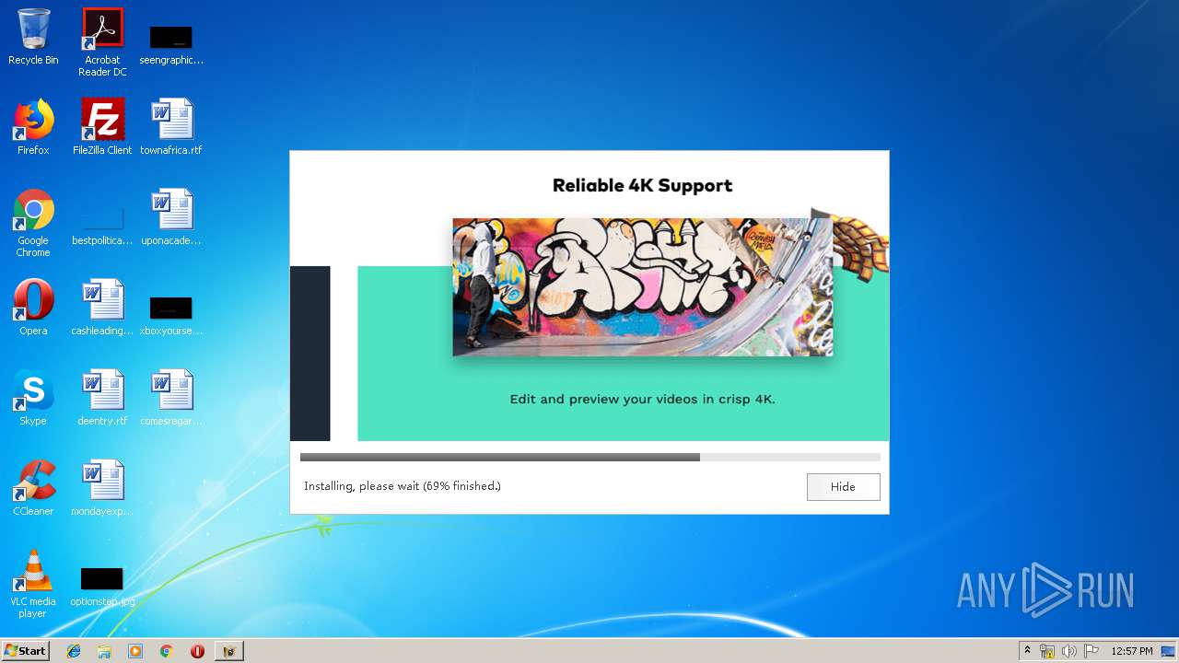
Task: Launch Google Chrome from the desktop
Action: click(33, 223)
